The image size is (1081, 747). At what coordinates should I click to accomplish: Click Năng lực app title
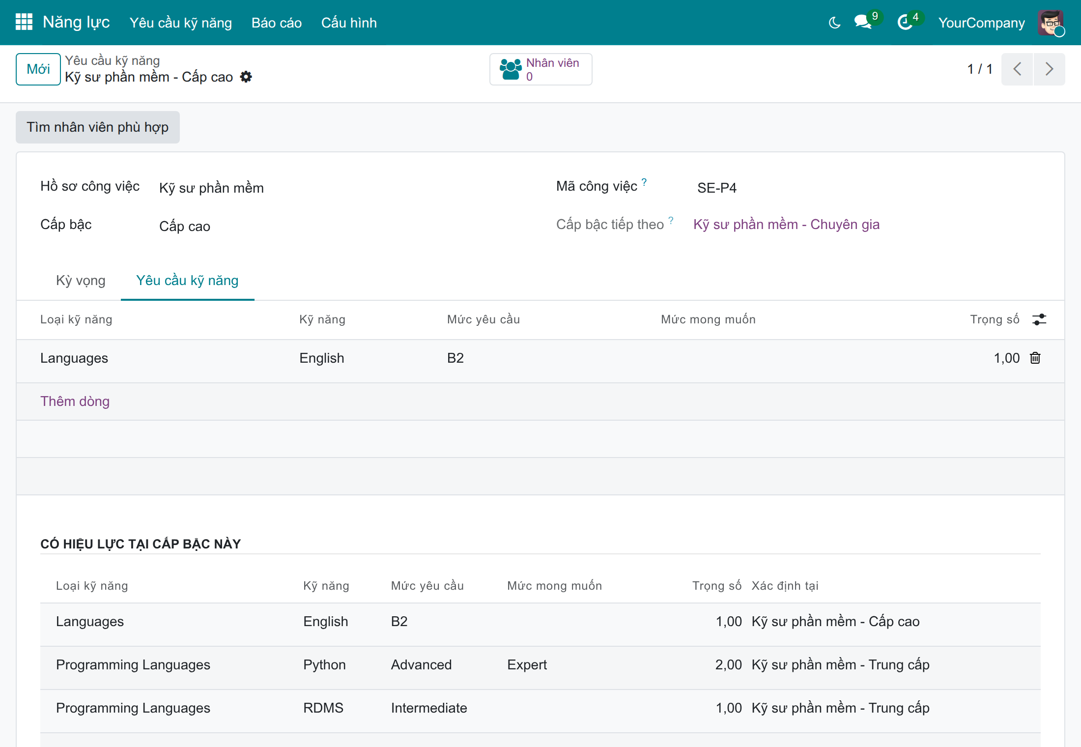tap(76, 23)
